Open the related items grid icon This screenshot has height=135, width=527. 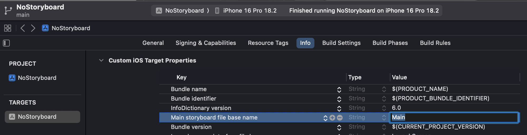click(8, 28)
